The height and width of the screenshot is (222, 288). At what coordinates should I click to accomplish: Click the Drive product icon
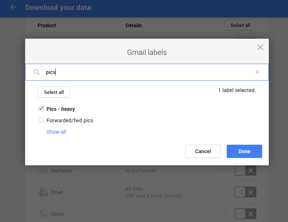click(x=44, y=192)
